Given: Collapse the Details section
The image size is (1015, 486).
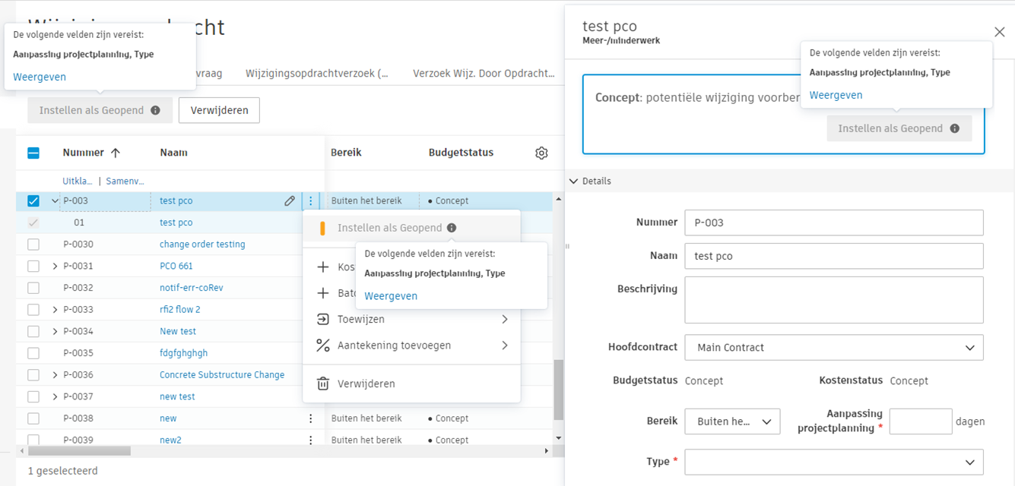Looking at the screenshot, I should [x=573, y=181].
